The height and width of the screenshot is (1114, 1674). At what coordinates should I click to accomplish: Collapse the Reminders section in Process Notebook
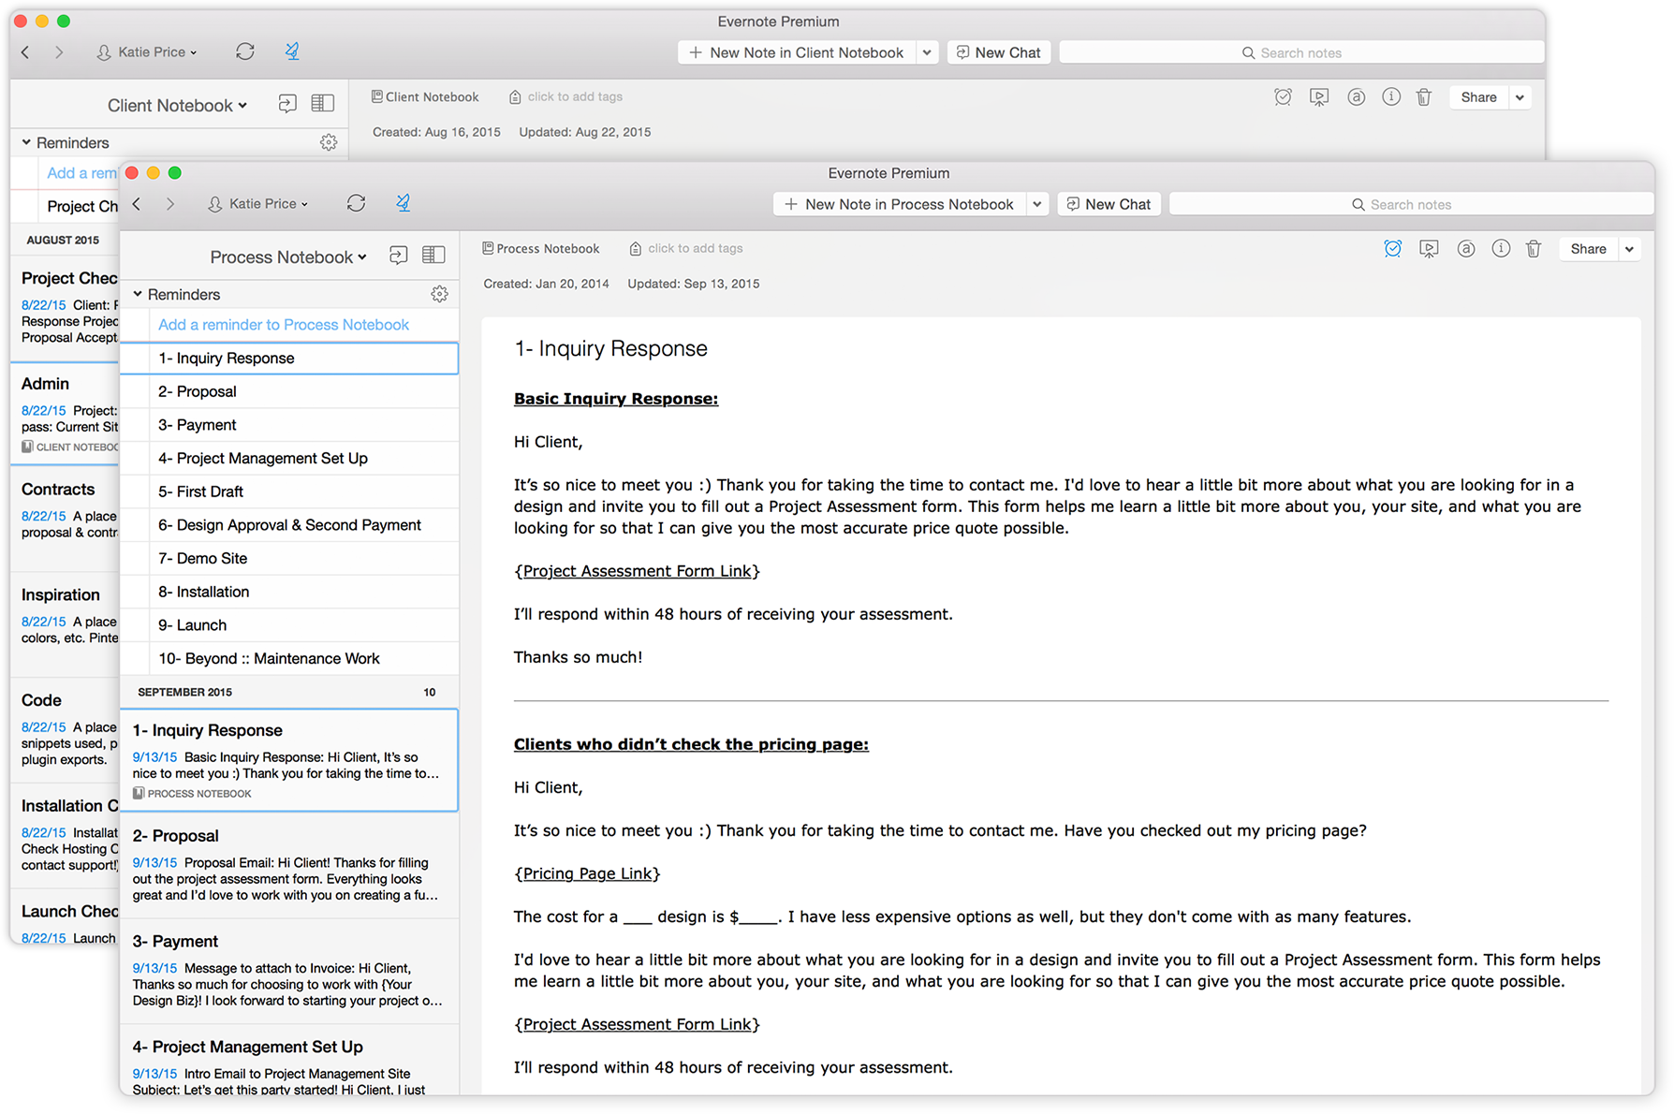[x=138, y=294]
